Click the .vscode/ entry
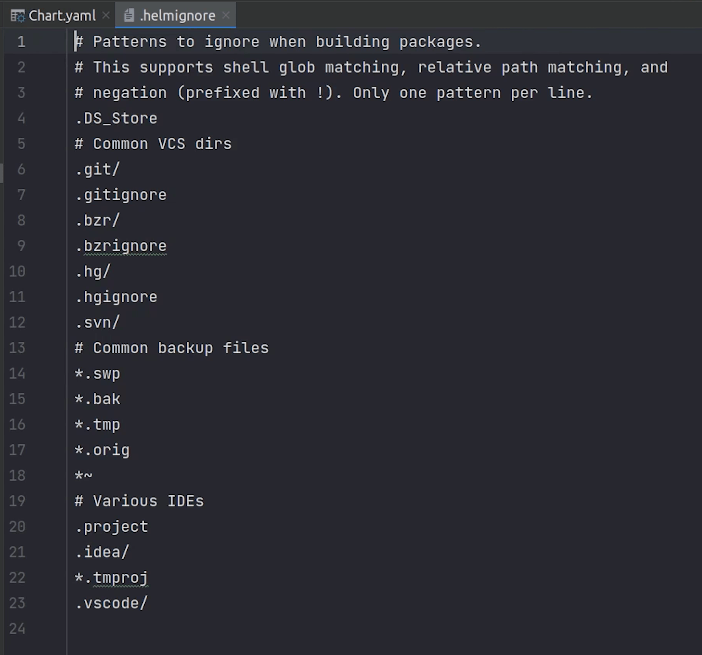Screen dimensions: 702x655 click(112, 603)
